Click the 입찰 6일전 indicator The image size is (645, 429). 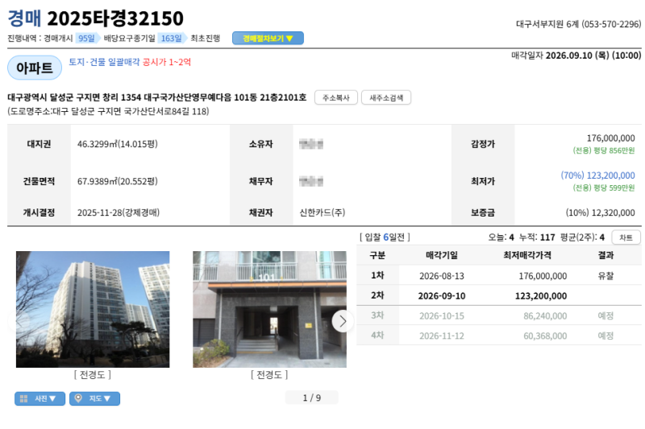tap(385, 237)
